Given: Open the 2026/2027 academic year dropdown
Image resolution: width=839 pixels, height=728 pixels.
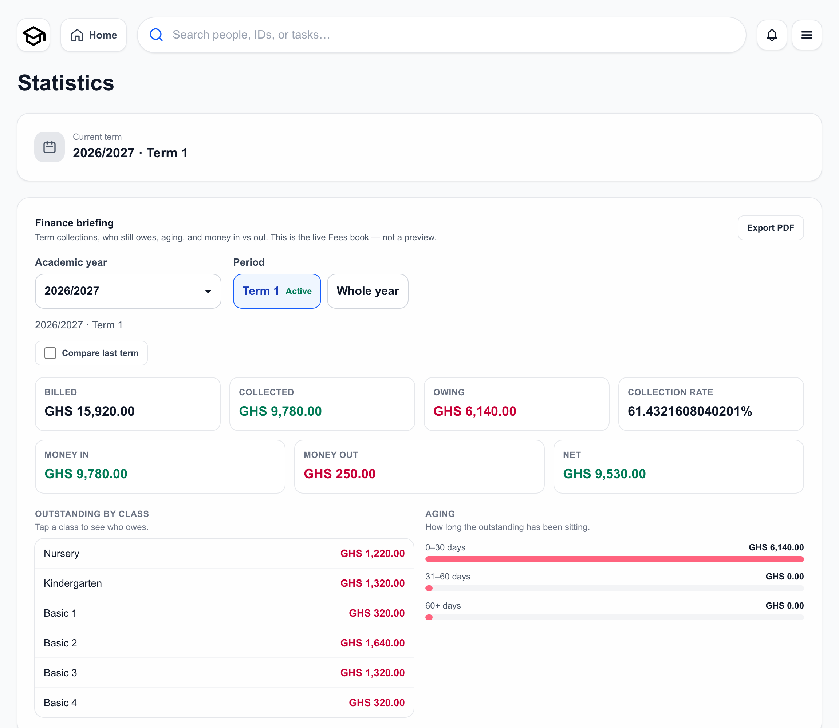Looking at the screenshot, I should [128, 291].
